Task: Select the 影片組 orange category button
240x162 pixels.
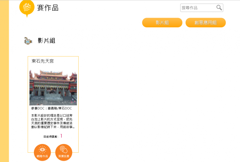Action: [162, 23]
